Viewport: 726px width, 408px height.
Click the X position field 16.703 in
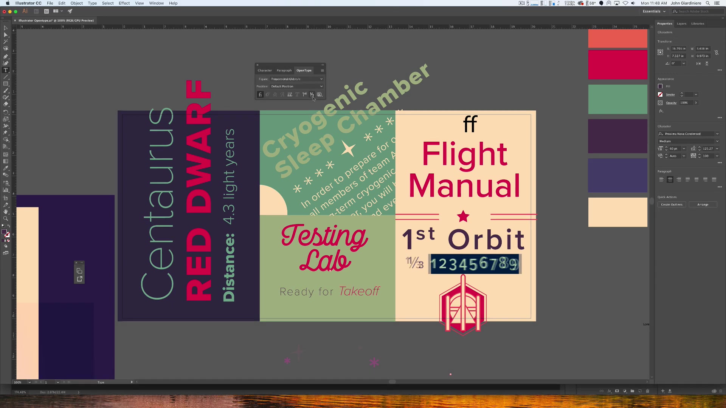point(679,48)
